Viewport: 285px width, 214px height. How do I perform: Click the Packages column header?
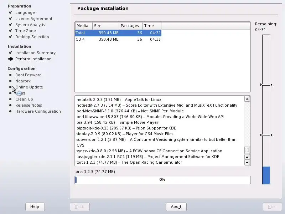(131, 26)
